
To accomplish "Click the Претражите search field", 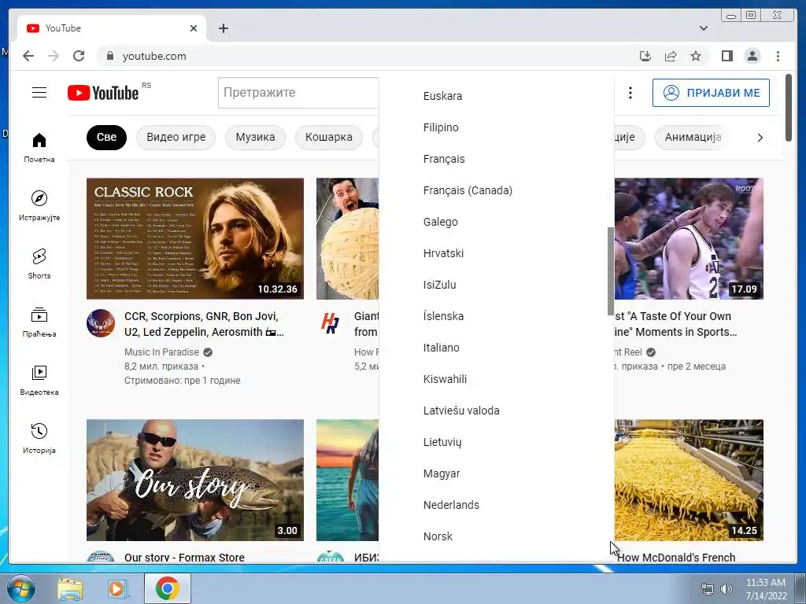I will click(298, 93).
